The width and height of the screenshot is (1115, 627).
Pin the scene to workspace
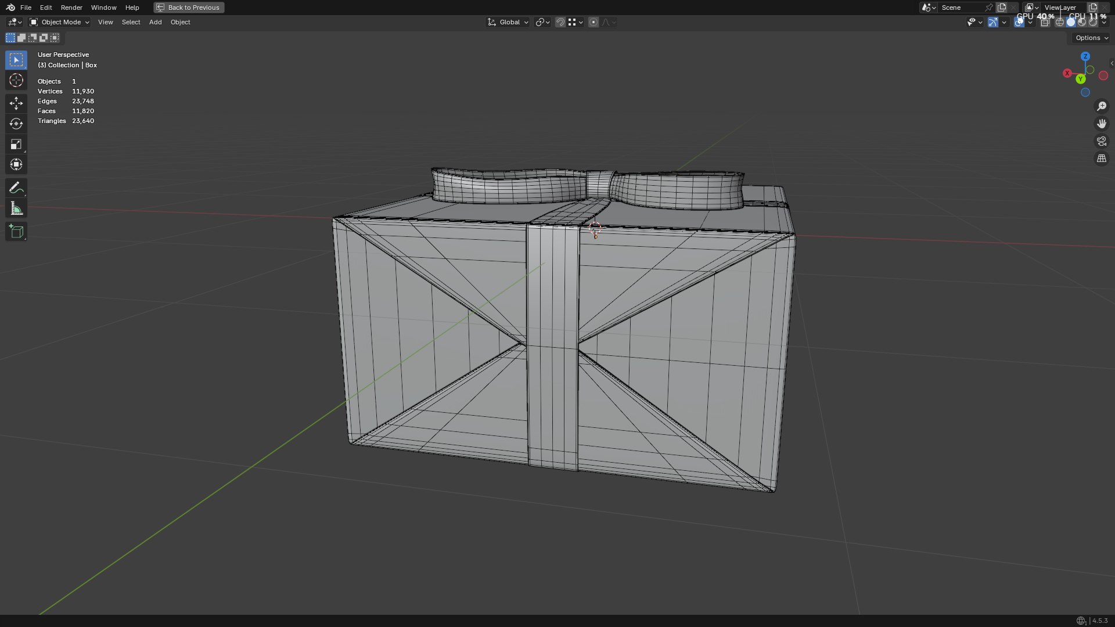coord(989,8)
